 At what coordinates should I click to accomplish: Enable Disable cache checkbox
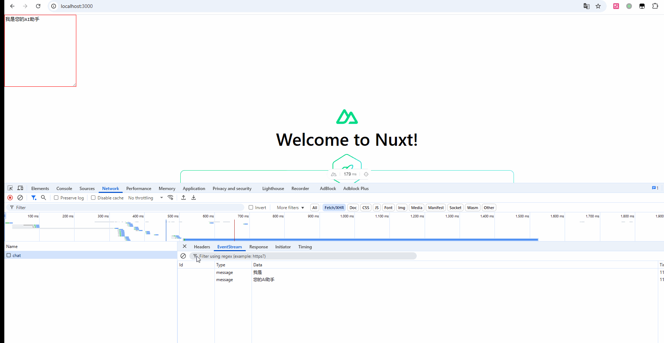[x=93, y=198]
